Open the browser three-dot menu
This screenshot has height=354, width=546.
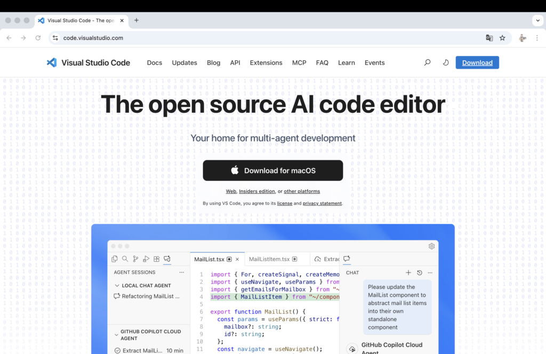click(x=537, y=38)
